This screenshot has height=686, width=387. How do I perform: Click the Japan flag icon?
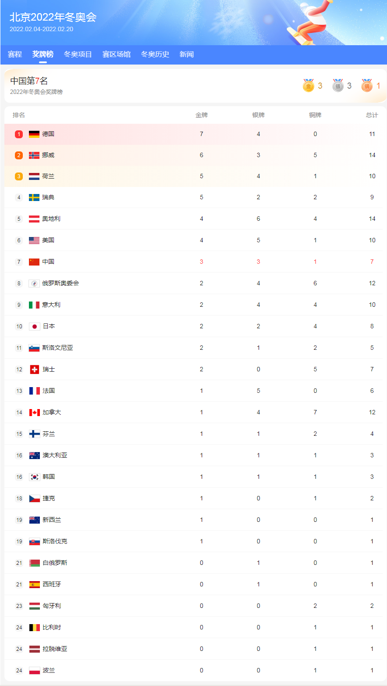pos(35,327)
